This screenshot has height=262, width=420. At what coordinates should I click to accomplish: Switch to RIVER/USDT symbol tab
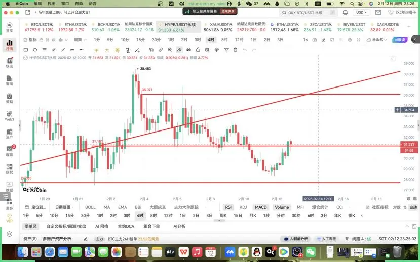coord(351,27)
